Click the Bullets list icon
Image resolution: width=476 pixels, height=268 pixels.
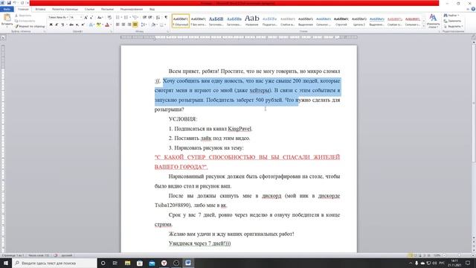[118, 18]
